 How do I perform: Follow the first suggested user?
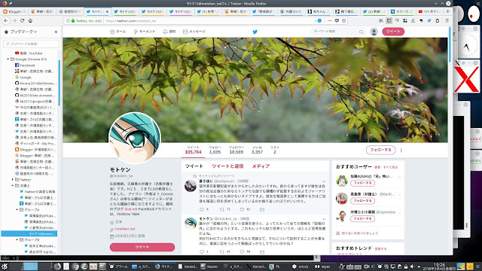(362, 183)
